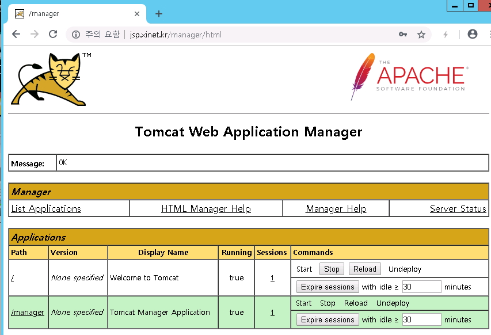Close the /manager tab

pyautogui.click(x=137, y=14)
